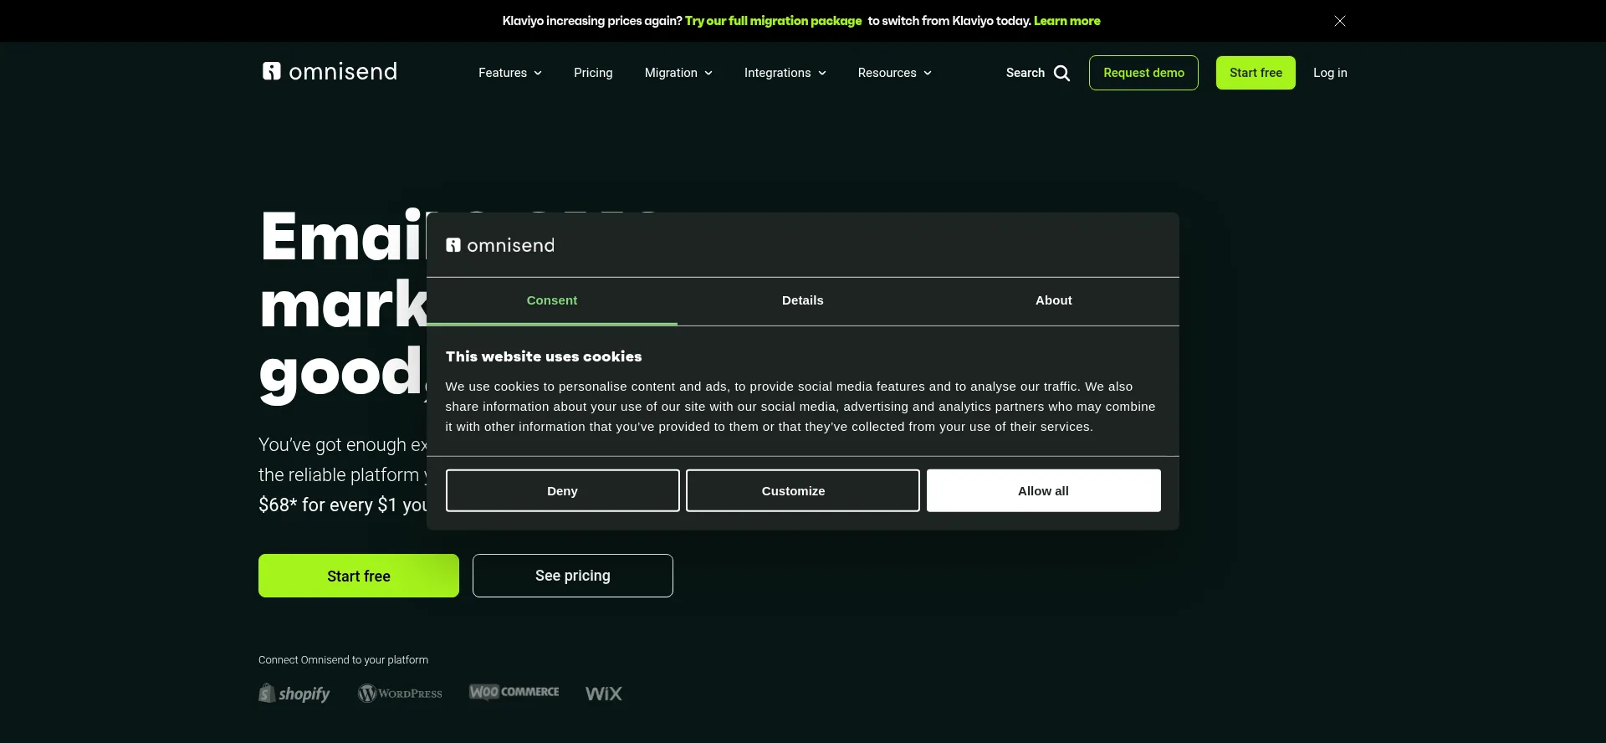
Task: Open Customize cookie preferences
Action: pos(802,491)
